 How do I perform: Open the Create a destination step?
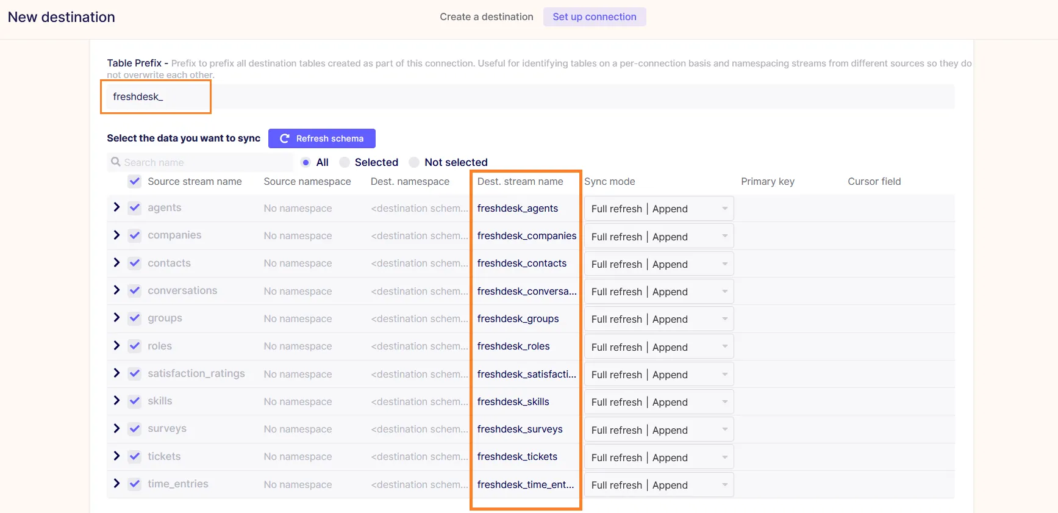(487, 16)
